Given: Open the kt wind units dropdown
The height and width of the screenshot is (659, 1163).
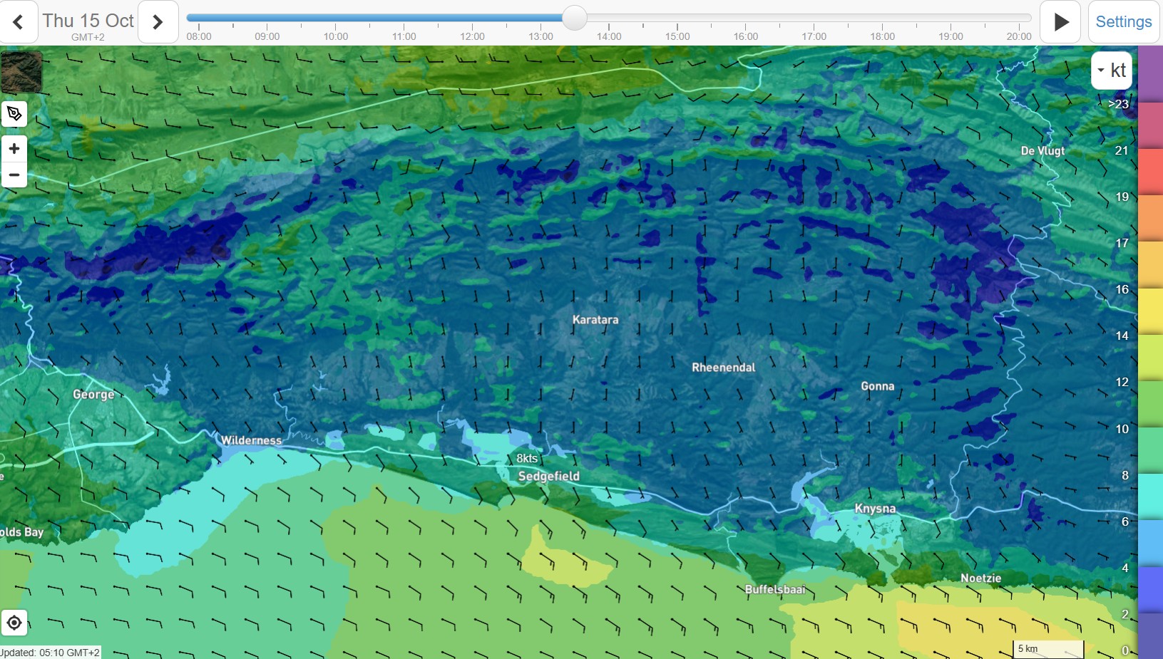Looking at the screenshot, I should (x=1112, y=70).
